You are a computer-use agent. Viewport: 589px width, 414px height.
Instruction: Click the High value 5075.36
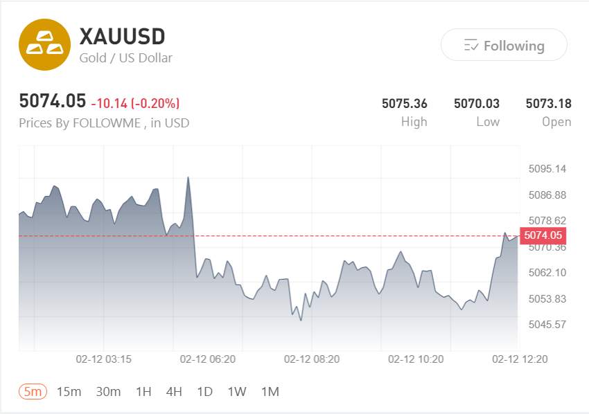pyautogui.click(x=405, y=102)
